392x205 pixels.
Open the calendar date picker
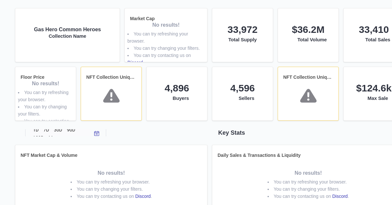pyautogui.click(x=97, y=133)
